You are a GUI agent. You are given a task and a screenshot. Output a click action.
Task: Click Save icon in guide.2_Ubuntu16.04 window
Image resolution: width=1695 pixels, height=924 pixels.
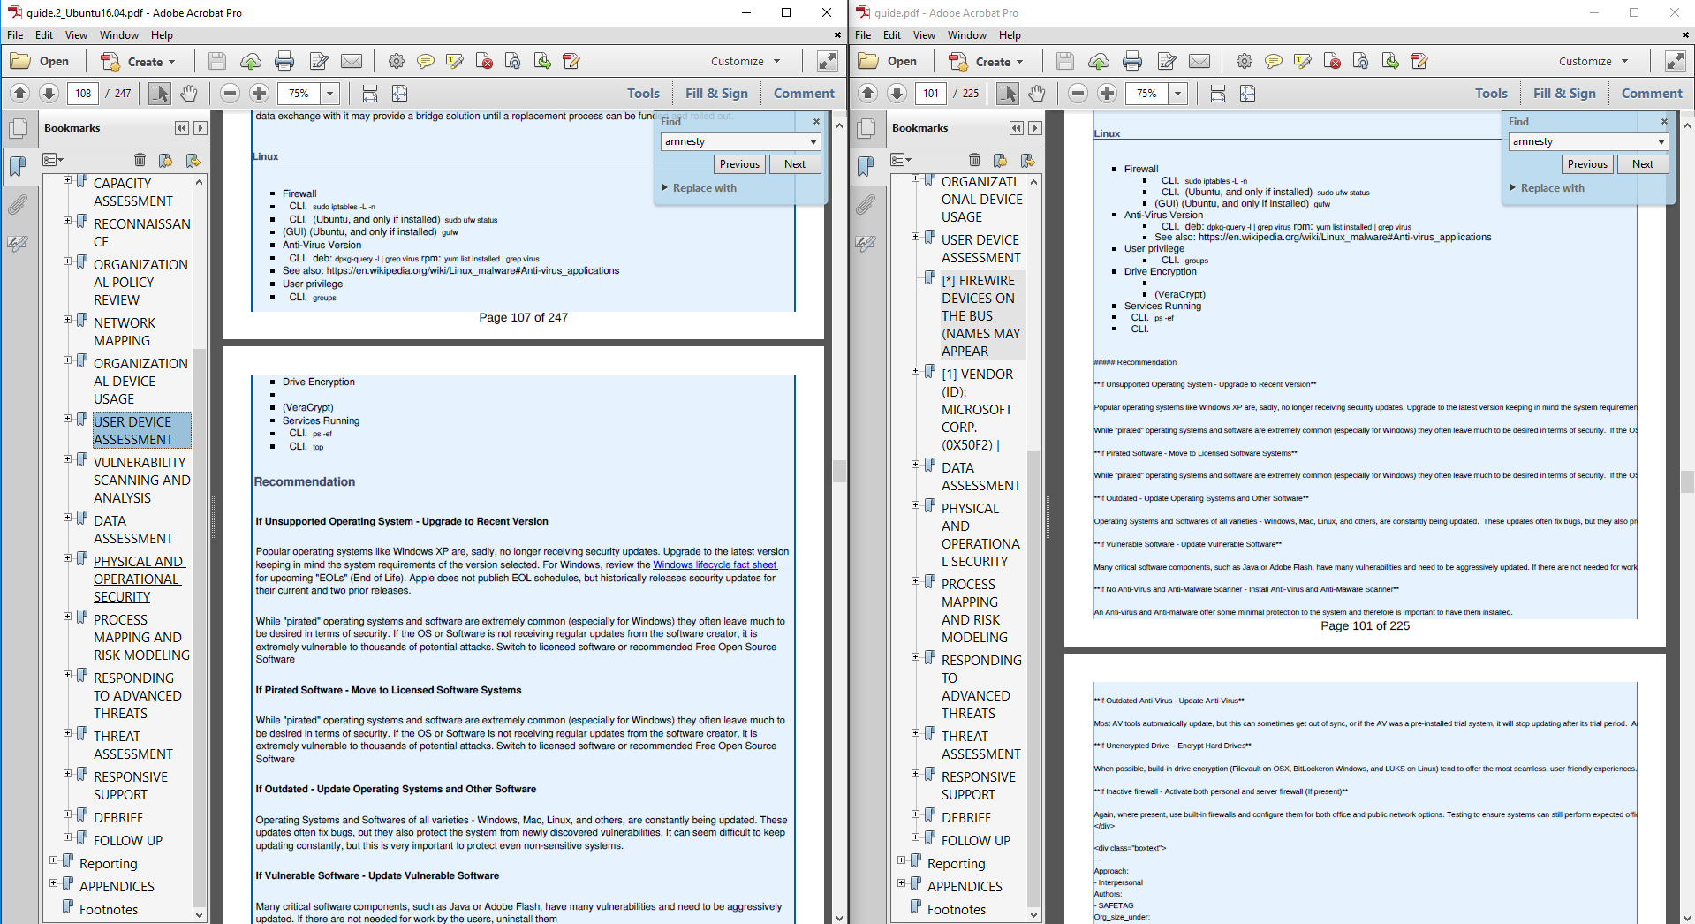(x=217, y=61)
